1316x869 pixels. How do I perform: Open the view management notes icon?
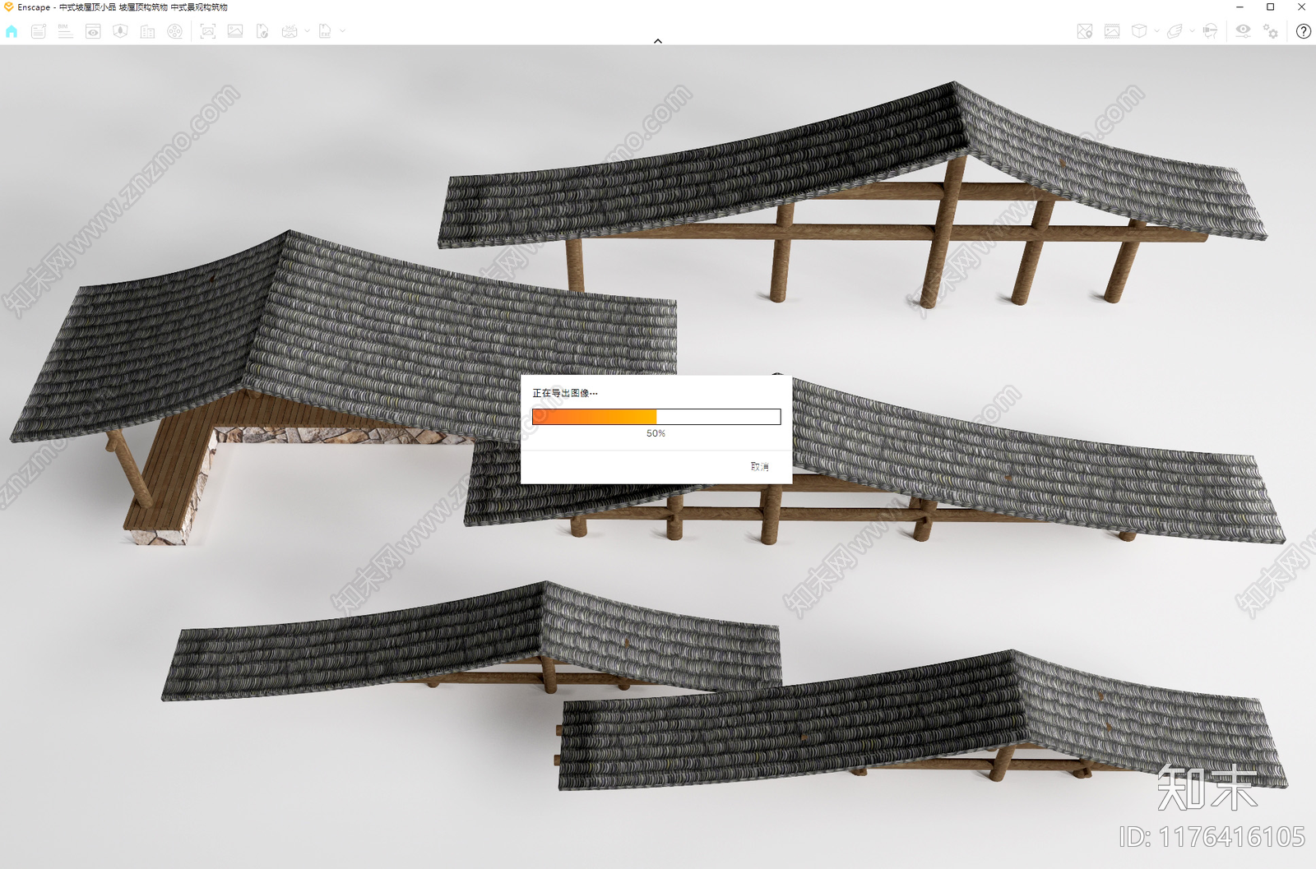38,31
